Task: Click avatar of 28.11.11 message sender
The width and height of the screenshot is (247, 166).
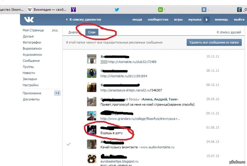Action: tap(92, 73)
